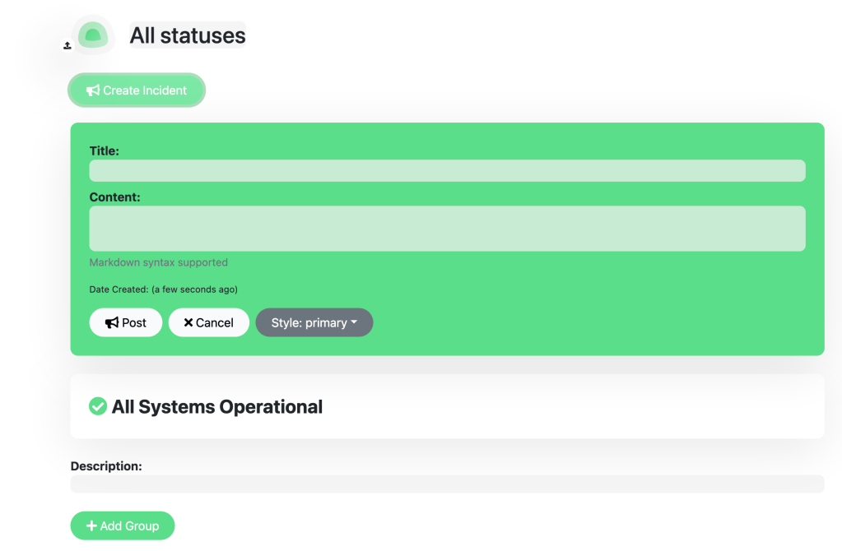Add a new group
Screen dimensions: 842x551
pos(123,526)
